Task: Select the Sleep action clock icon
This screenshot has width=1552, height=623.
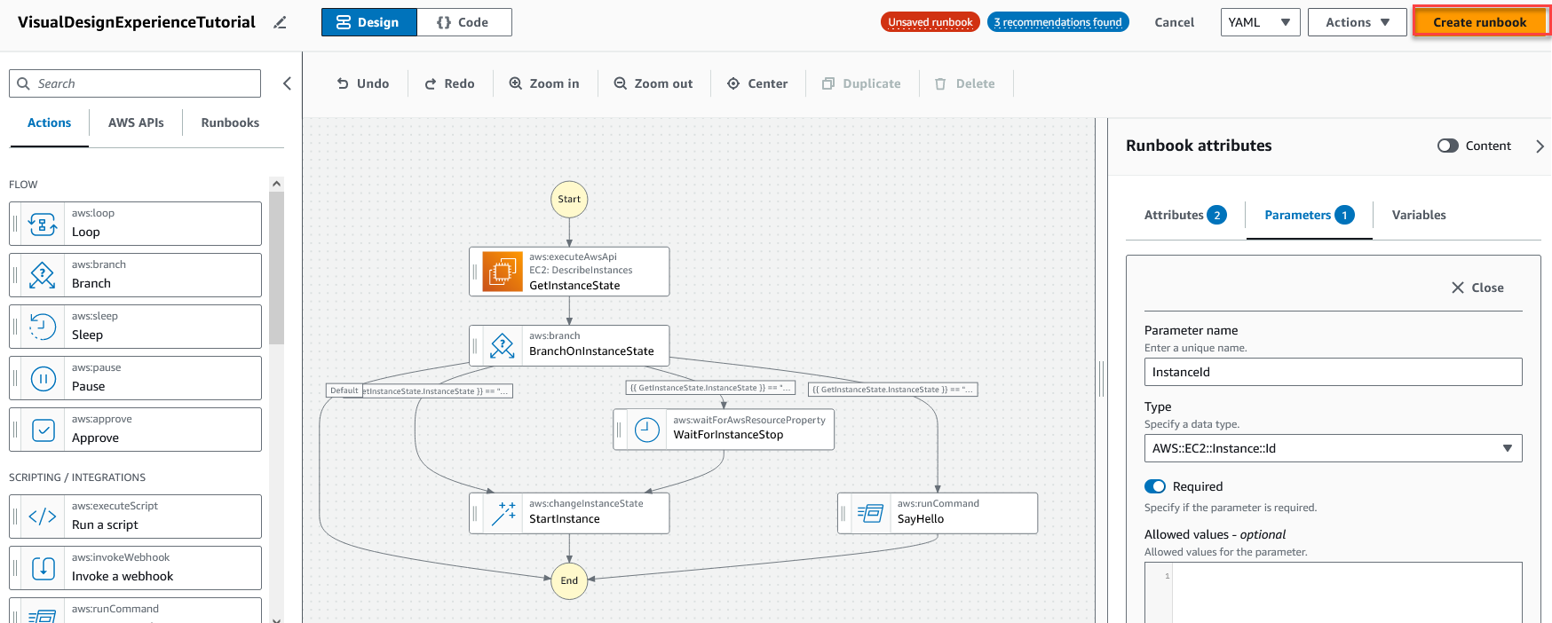Action: [43, 327]
